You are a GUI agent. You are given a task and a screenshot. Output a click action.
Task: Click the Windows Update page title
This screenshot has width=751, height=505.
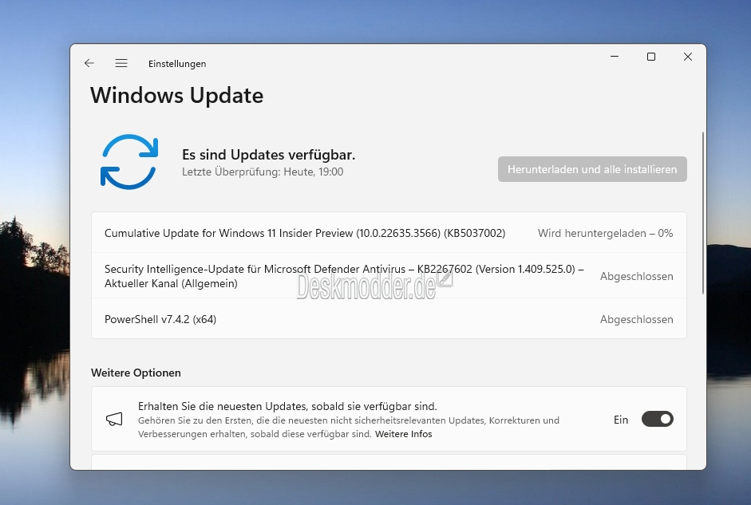tap(176, 95)
